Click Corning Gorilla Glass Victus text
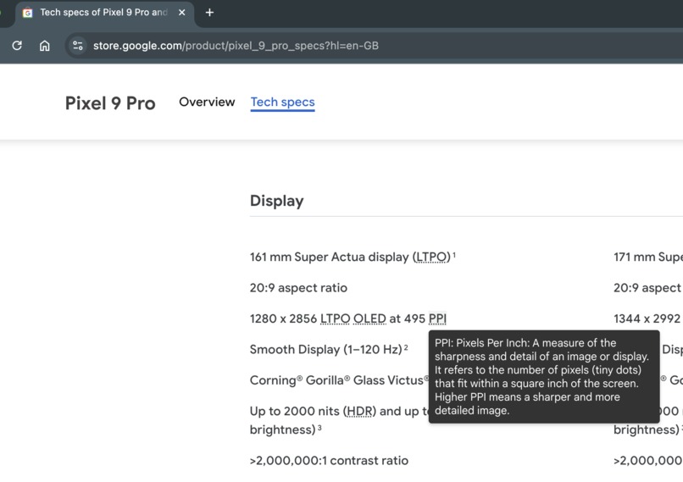The height and width of the screenshot is (482, 683). (339, 380)
